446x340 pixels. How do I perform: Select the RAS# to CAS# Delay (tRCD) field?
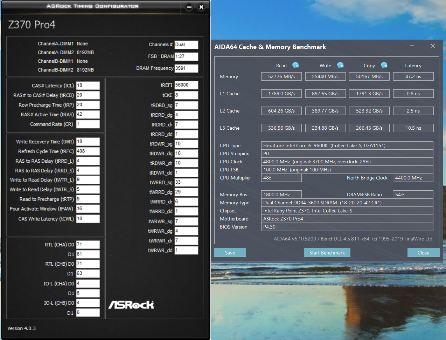[x=88, y=95]
